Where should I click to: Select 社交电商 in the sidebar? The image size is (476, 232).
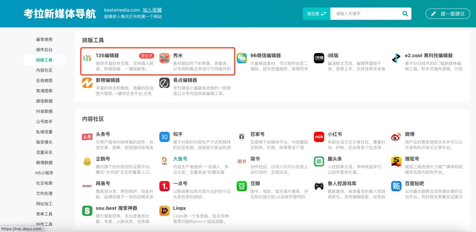coord(45,183)
